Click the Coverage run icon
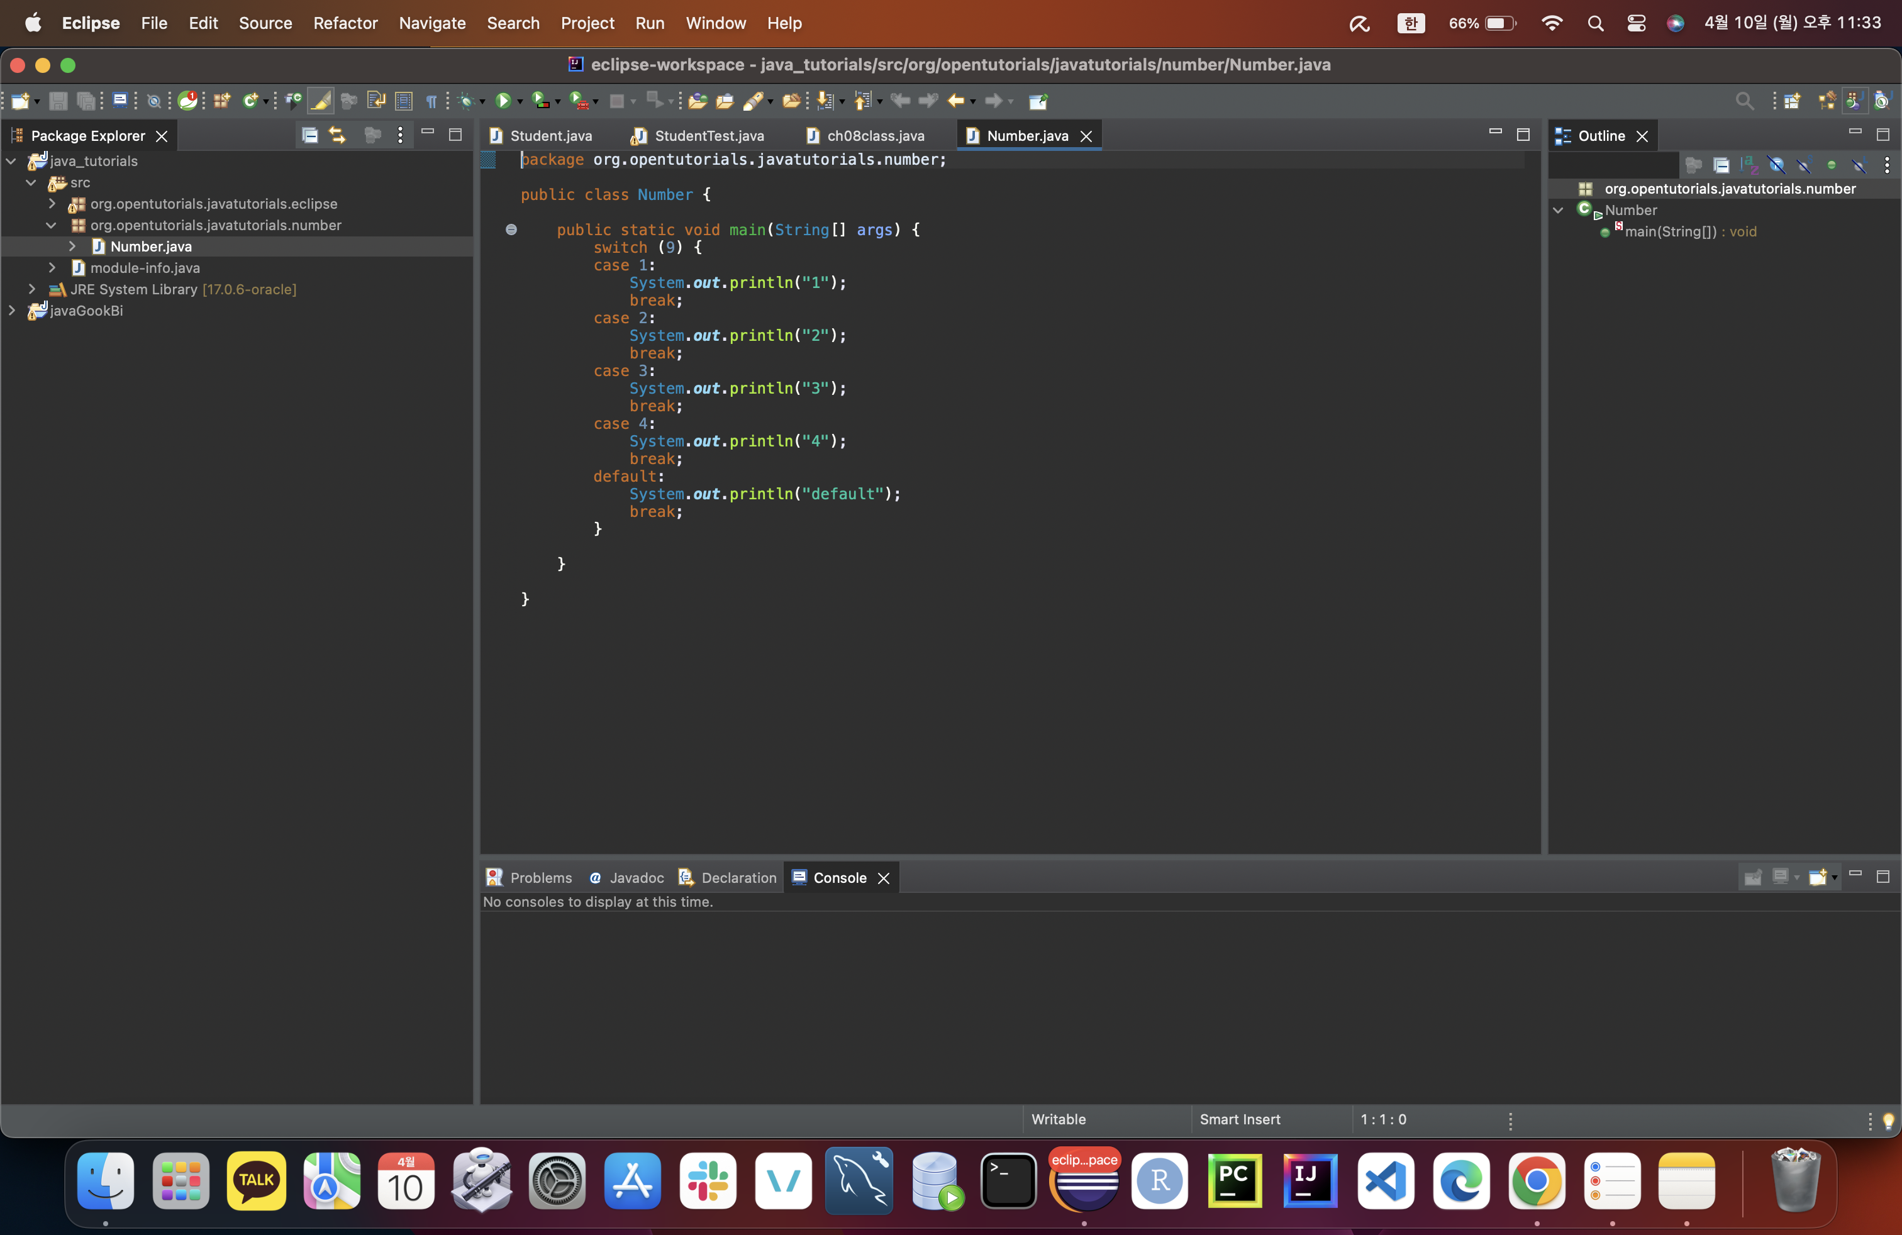 (x=540, y=101)
